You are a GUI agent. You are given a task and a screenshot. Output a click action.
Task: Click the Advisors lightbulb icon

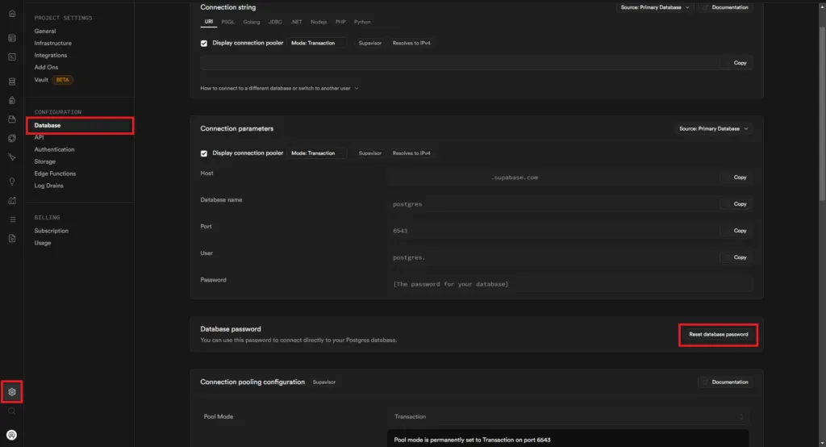point(12,182)
